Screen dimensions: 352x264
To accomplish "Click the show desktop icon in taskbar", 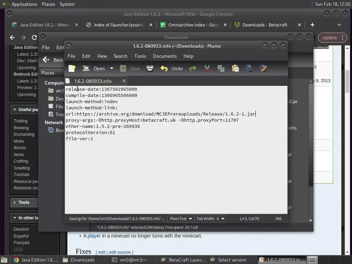I will point(4,260).
